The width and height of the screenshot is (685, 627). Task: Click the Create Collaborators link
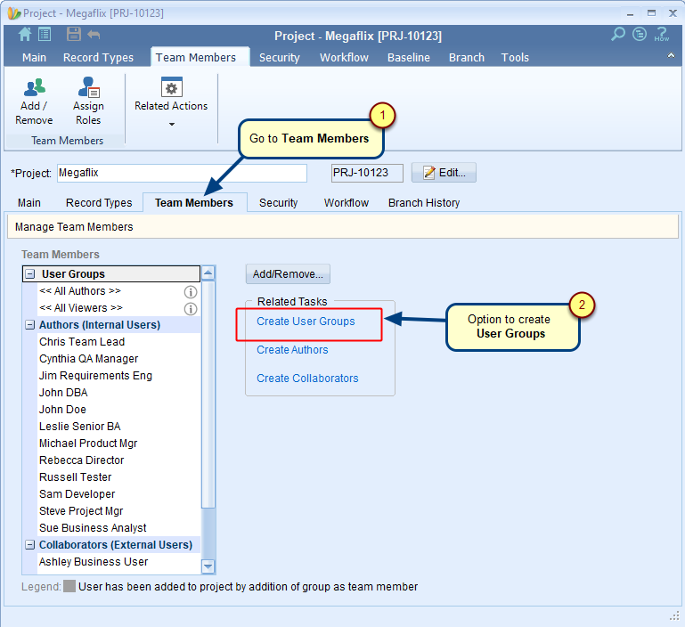click(x=307, y=378)
